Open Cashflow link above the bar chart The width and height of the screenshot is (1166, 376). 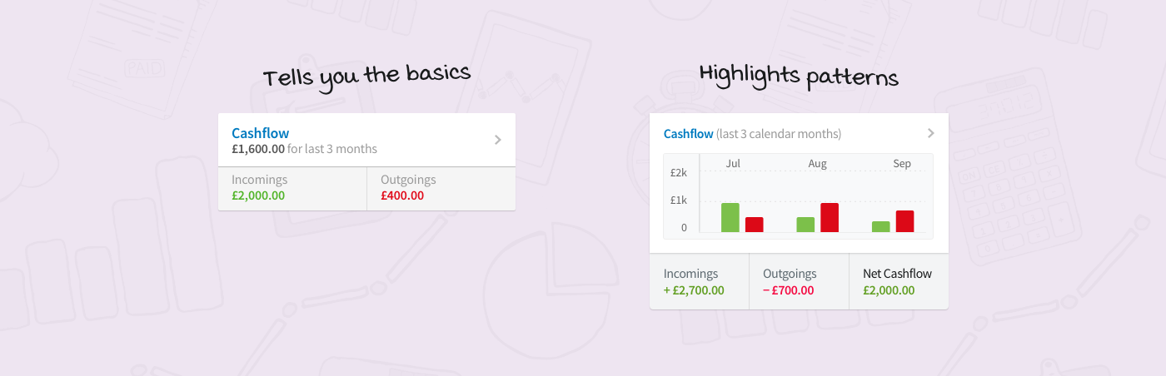(x=688, y=134)
